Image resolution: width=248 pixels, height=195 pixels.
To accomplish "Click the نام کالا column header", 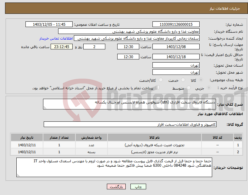I will point(154,137).
